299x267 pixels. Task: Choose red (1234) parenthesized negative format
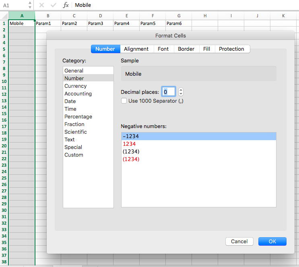(x=131, y=159)
